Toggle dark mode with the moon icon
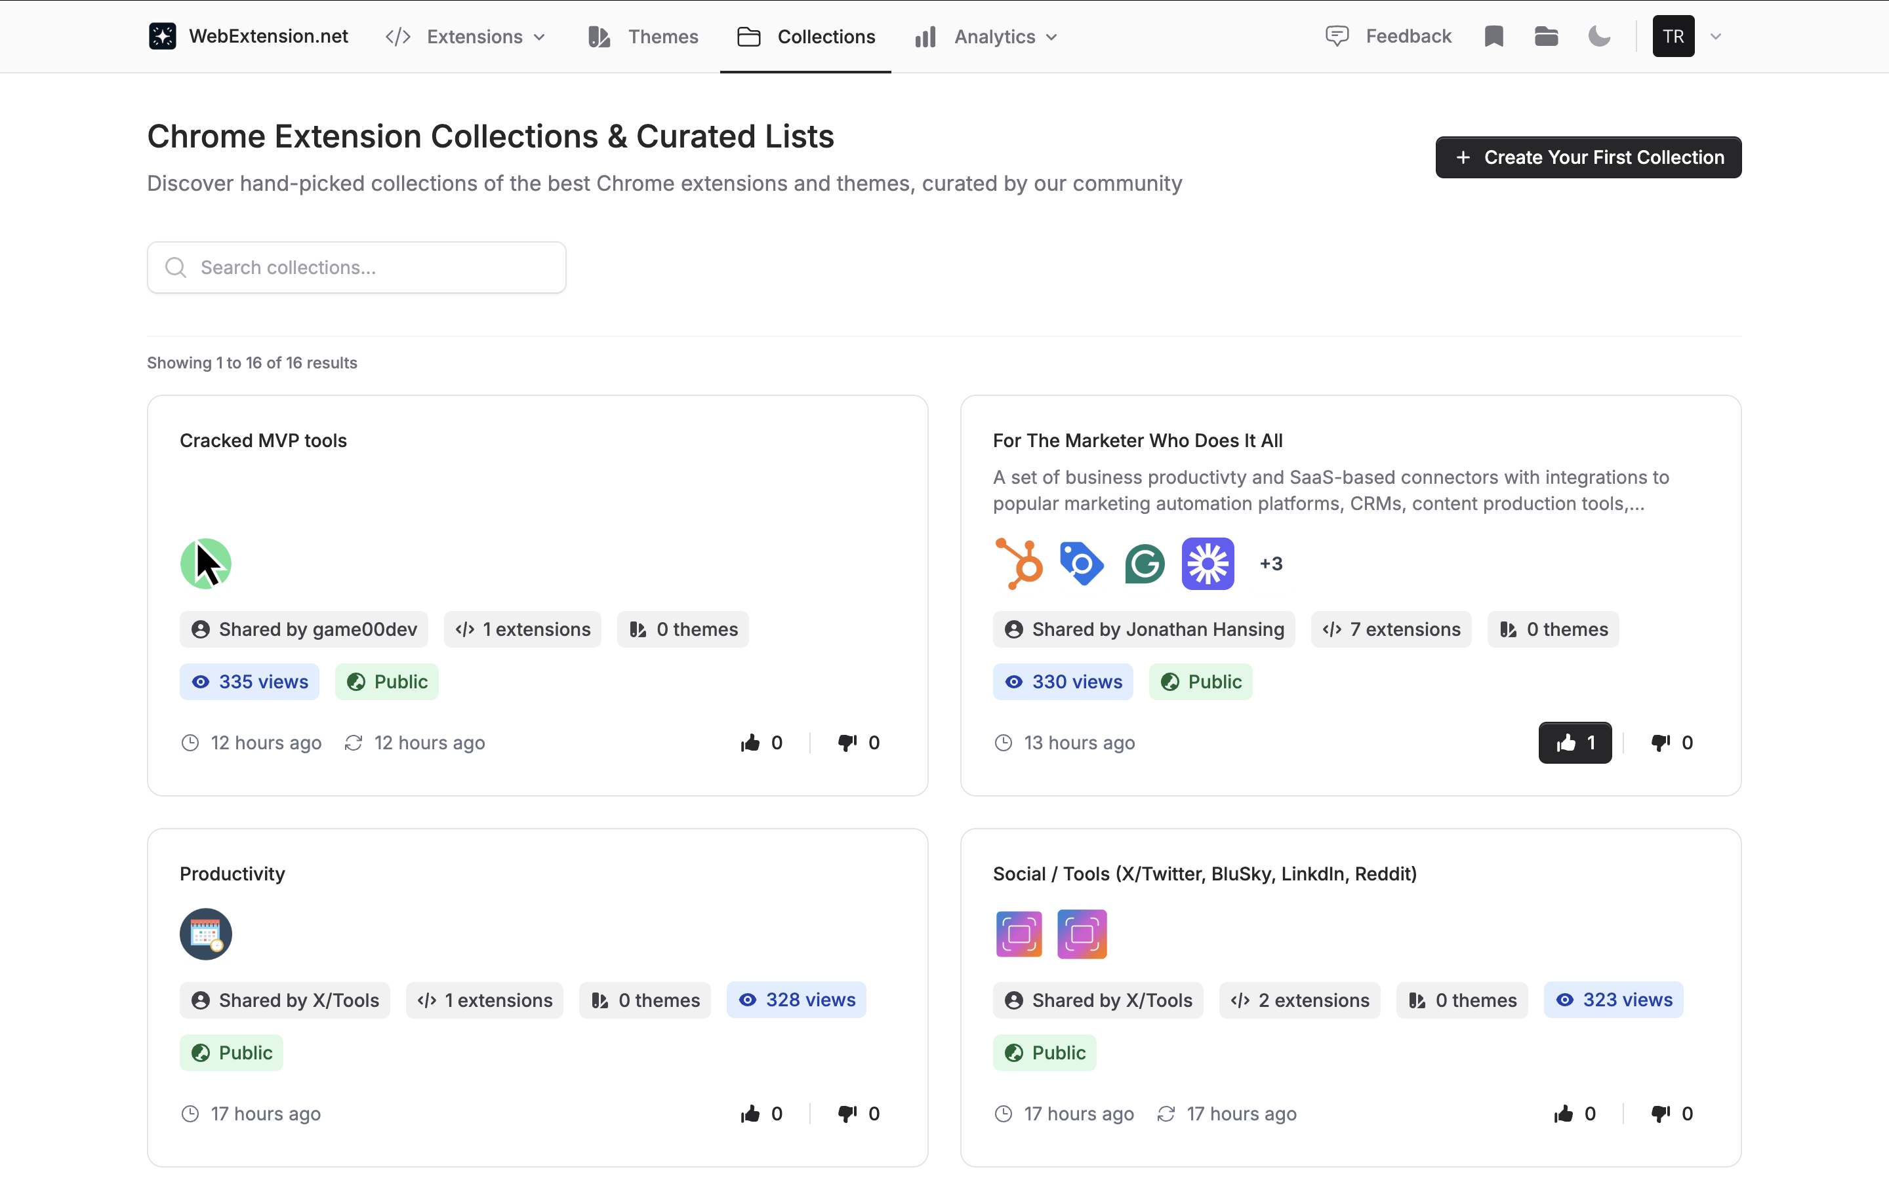 pos(1598,36)
